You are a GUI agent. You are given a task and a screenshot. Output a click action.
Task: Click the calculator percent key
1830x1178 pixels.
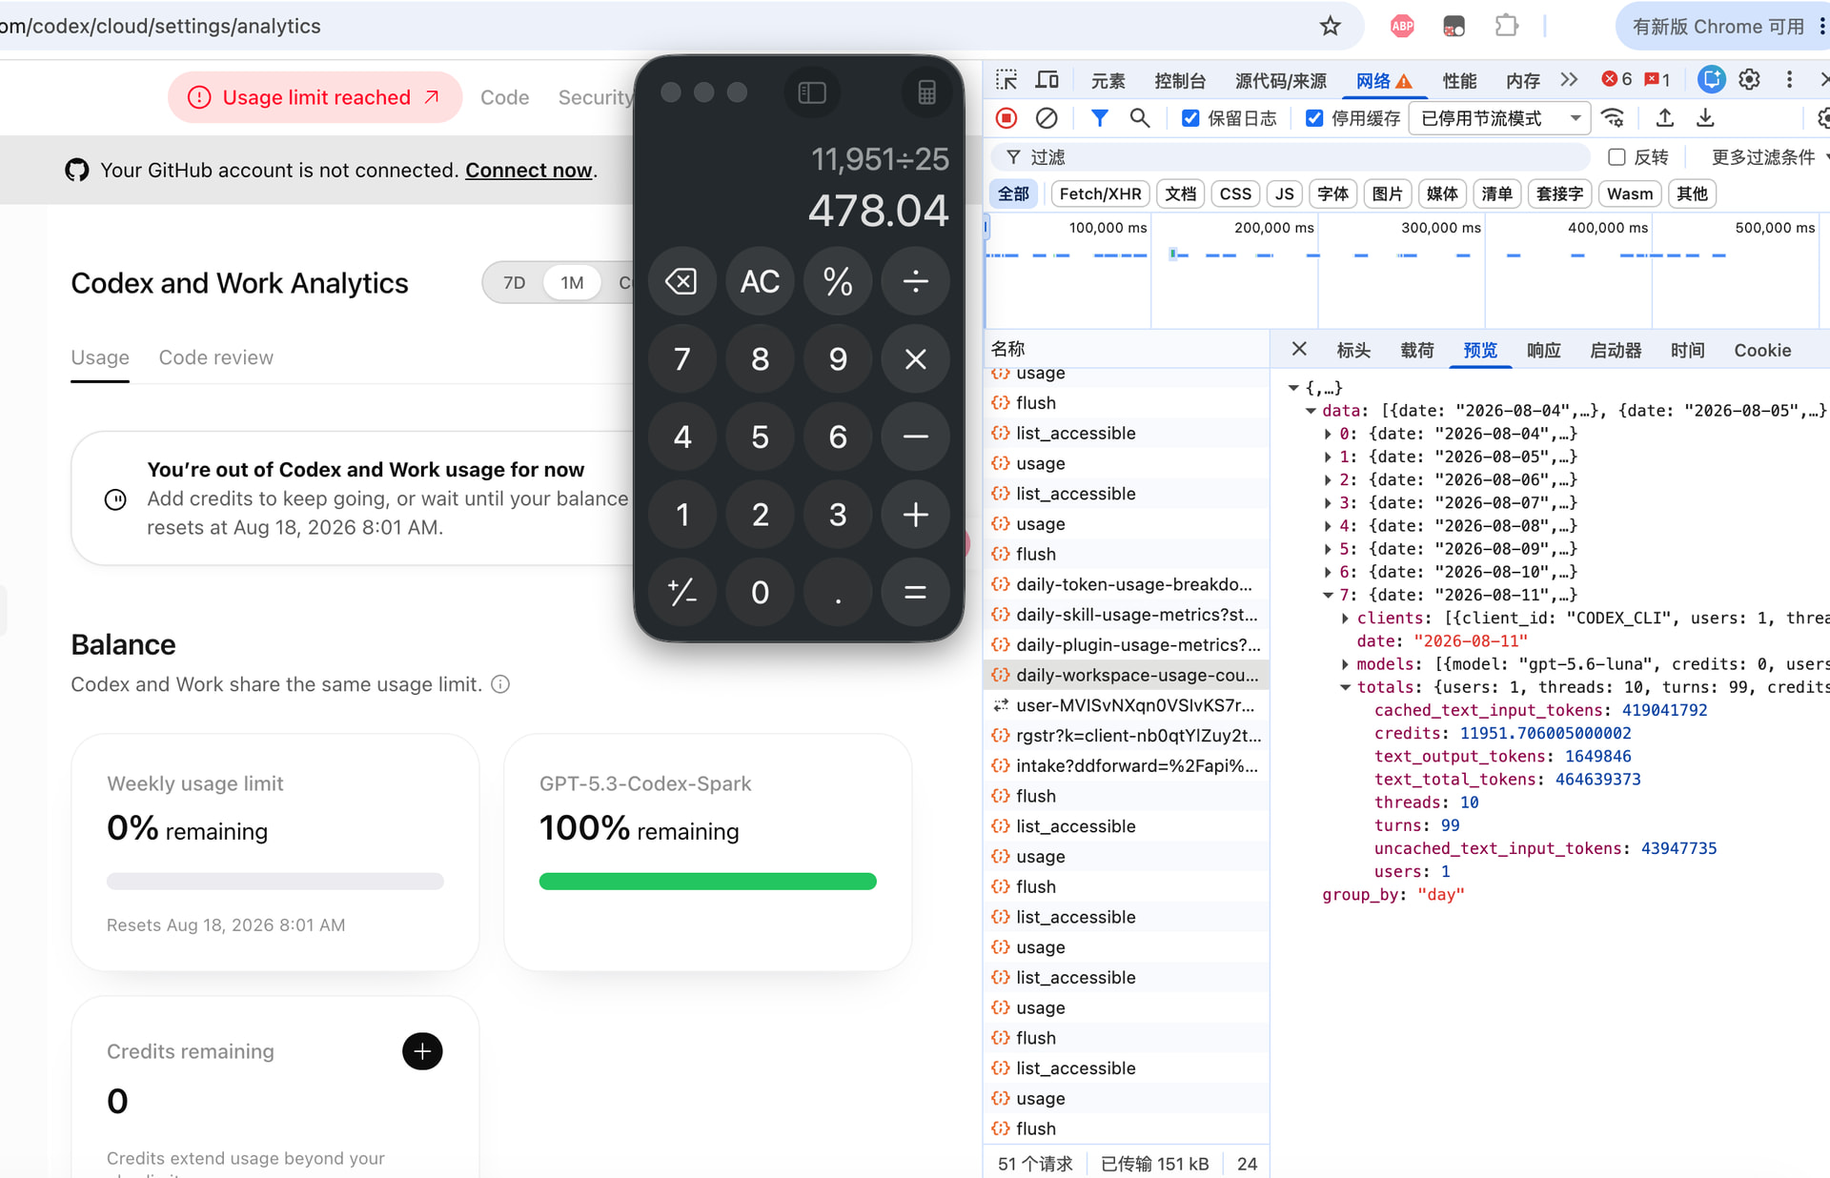[838, 281]
